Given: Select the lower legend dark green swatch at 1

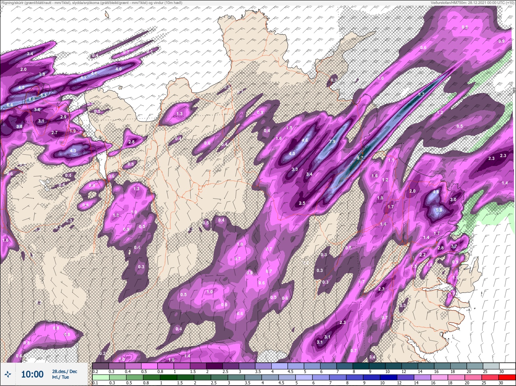Looking at the screenshot, I should point(168,378).
